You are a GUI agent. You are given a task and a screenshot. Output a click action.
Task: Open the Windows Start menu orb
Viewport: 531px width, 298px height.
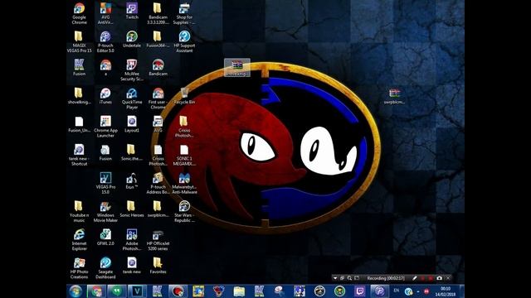coord(76,291)
